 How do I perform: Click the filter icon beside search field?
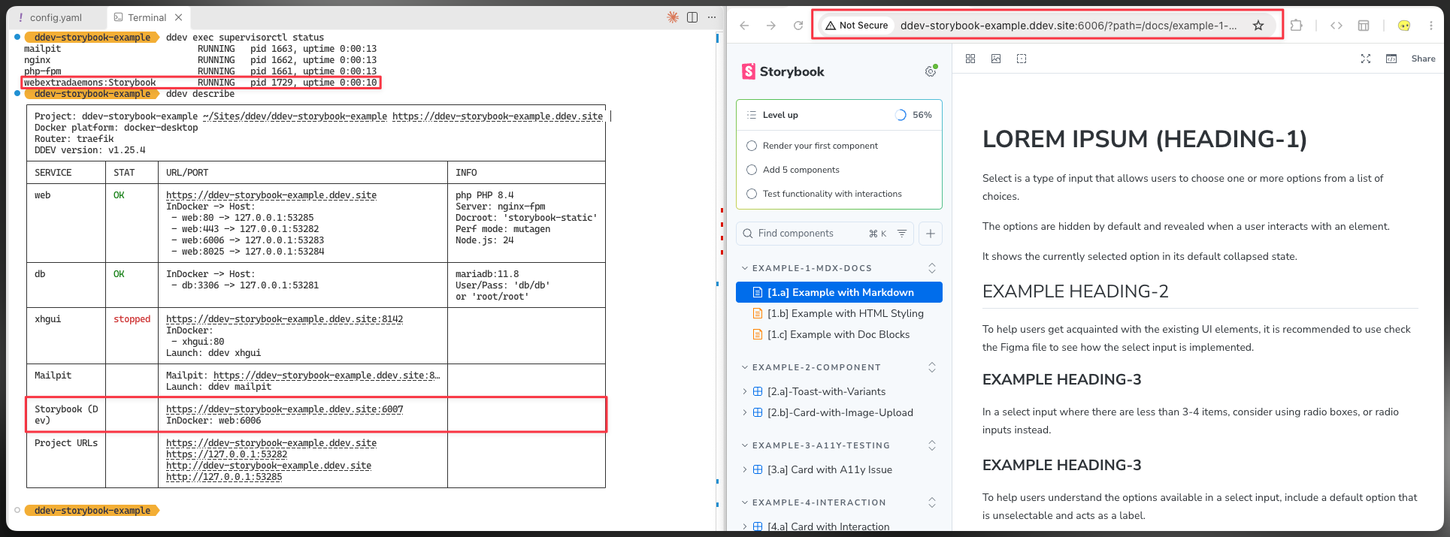(x=902, y=234)
